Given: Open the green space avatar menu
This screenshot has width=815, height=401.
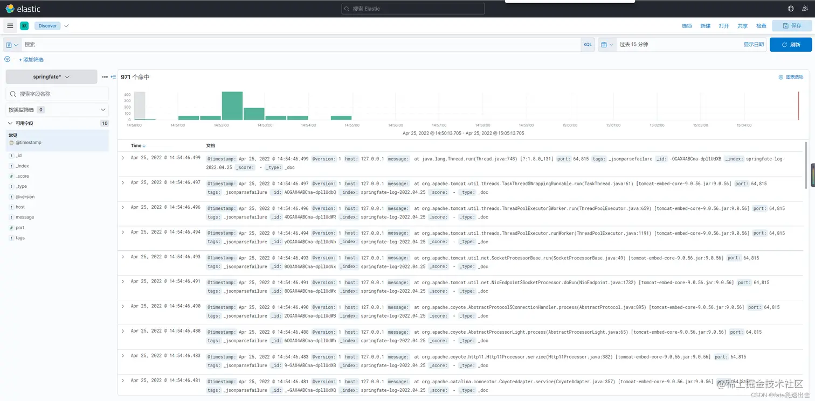Looking at the screenshot, I should tap(24, 26).
